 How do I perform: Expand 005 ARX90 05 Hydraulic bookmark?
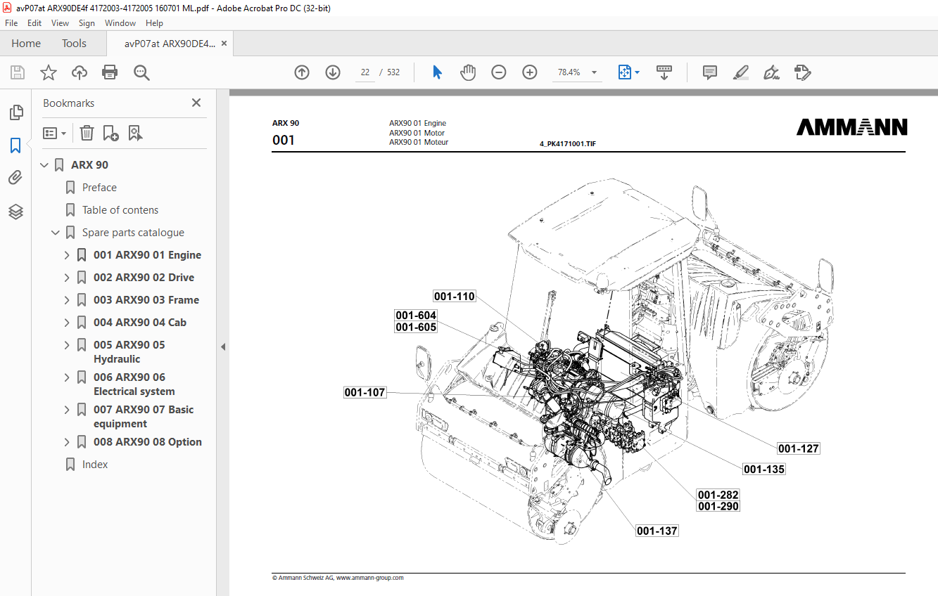point(67,345)
